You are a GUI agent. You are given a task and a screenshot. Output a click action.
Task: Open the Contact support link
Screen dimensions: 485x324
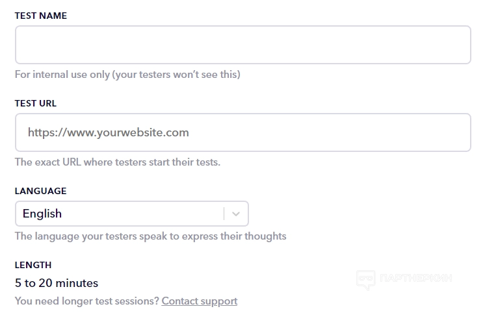(x=200, y=301)
